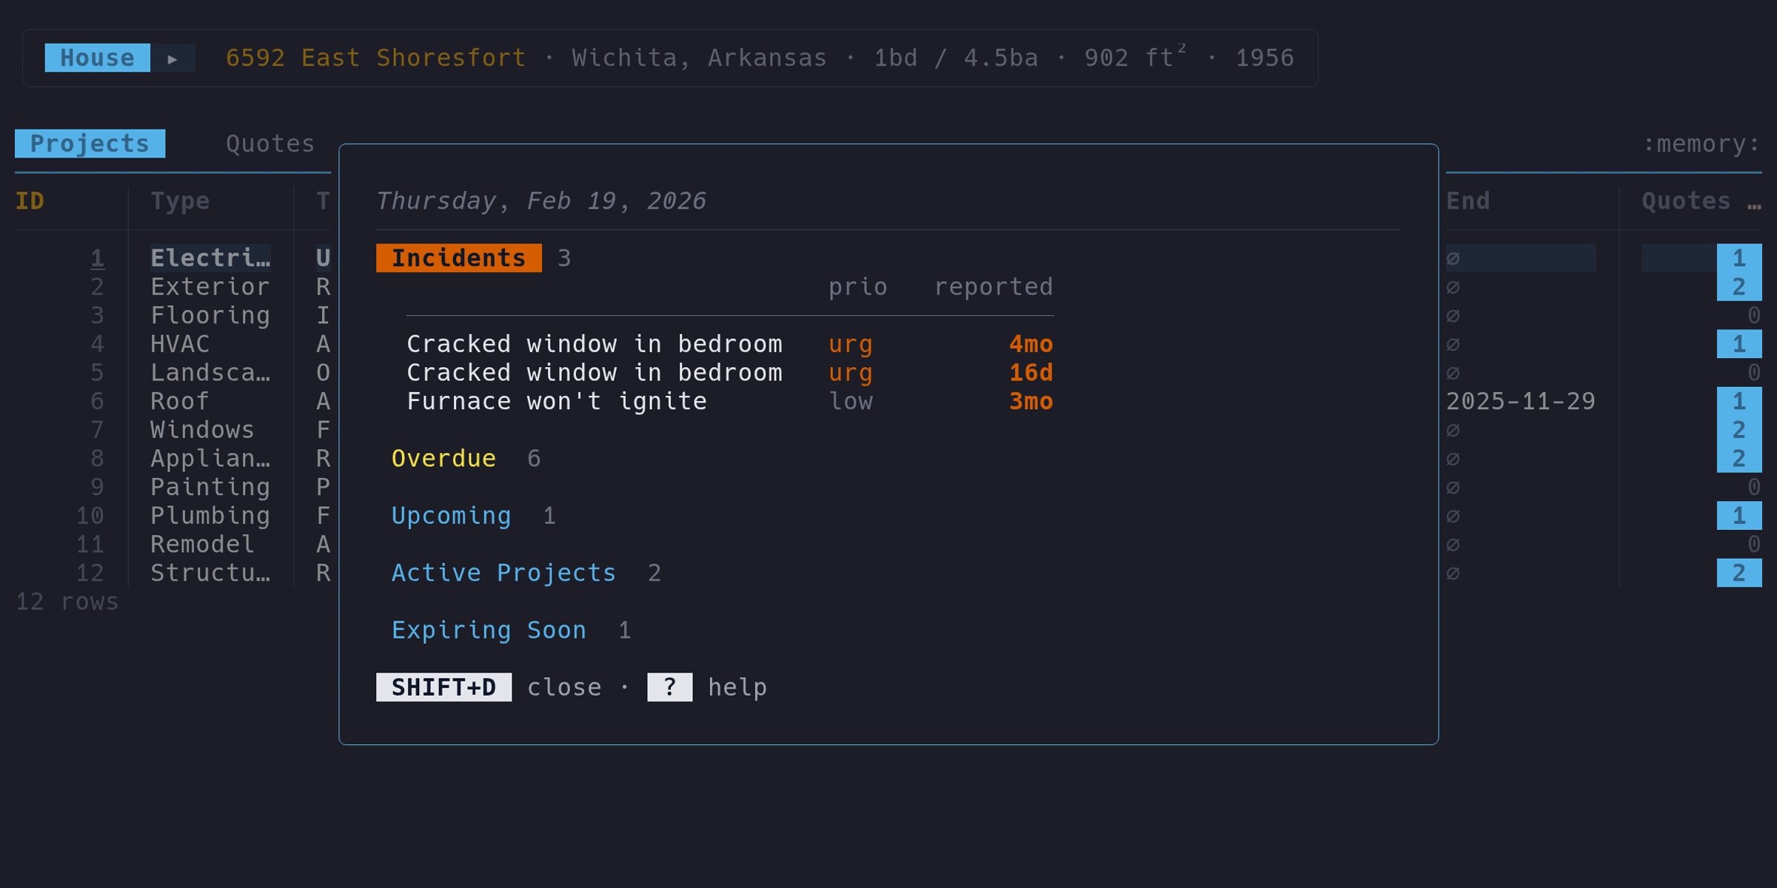Click the quote count badge on row 1
The height and width of the screenshot is (888, 1777).
pyautogui.click(x=1738, y=258)
